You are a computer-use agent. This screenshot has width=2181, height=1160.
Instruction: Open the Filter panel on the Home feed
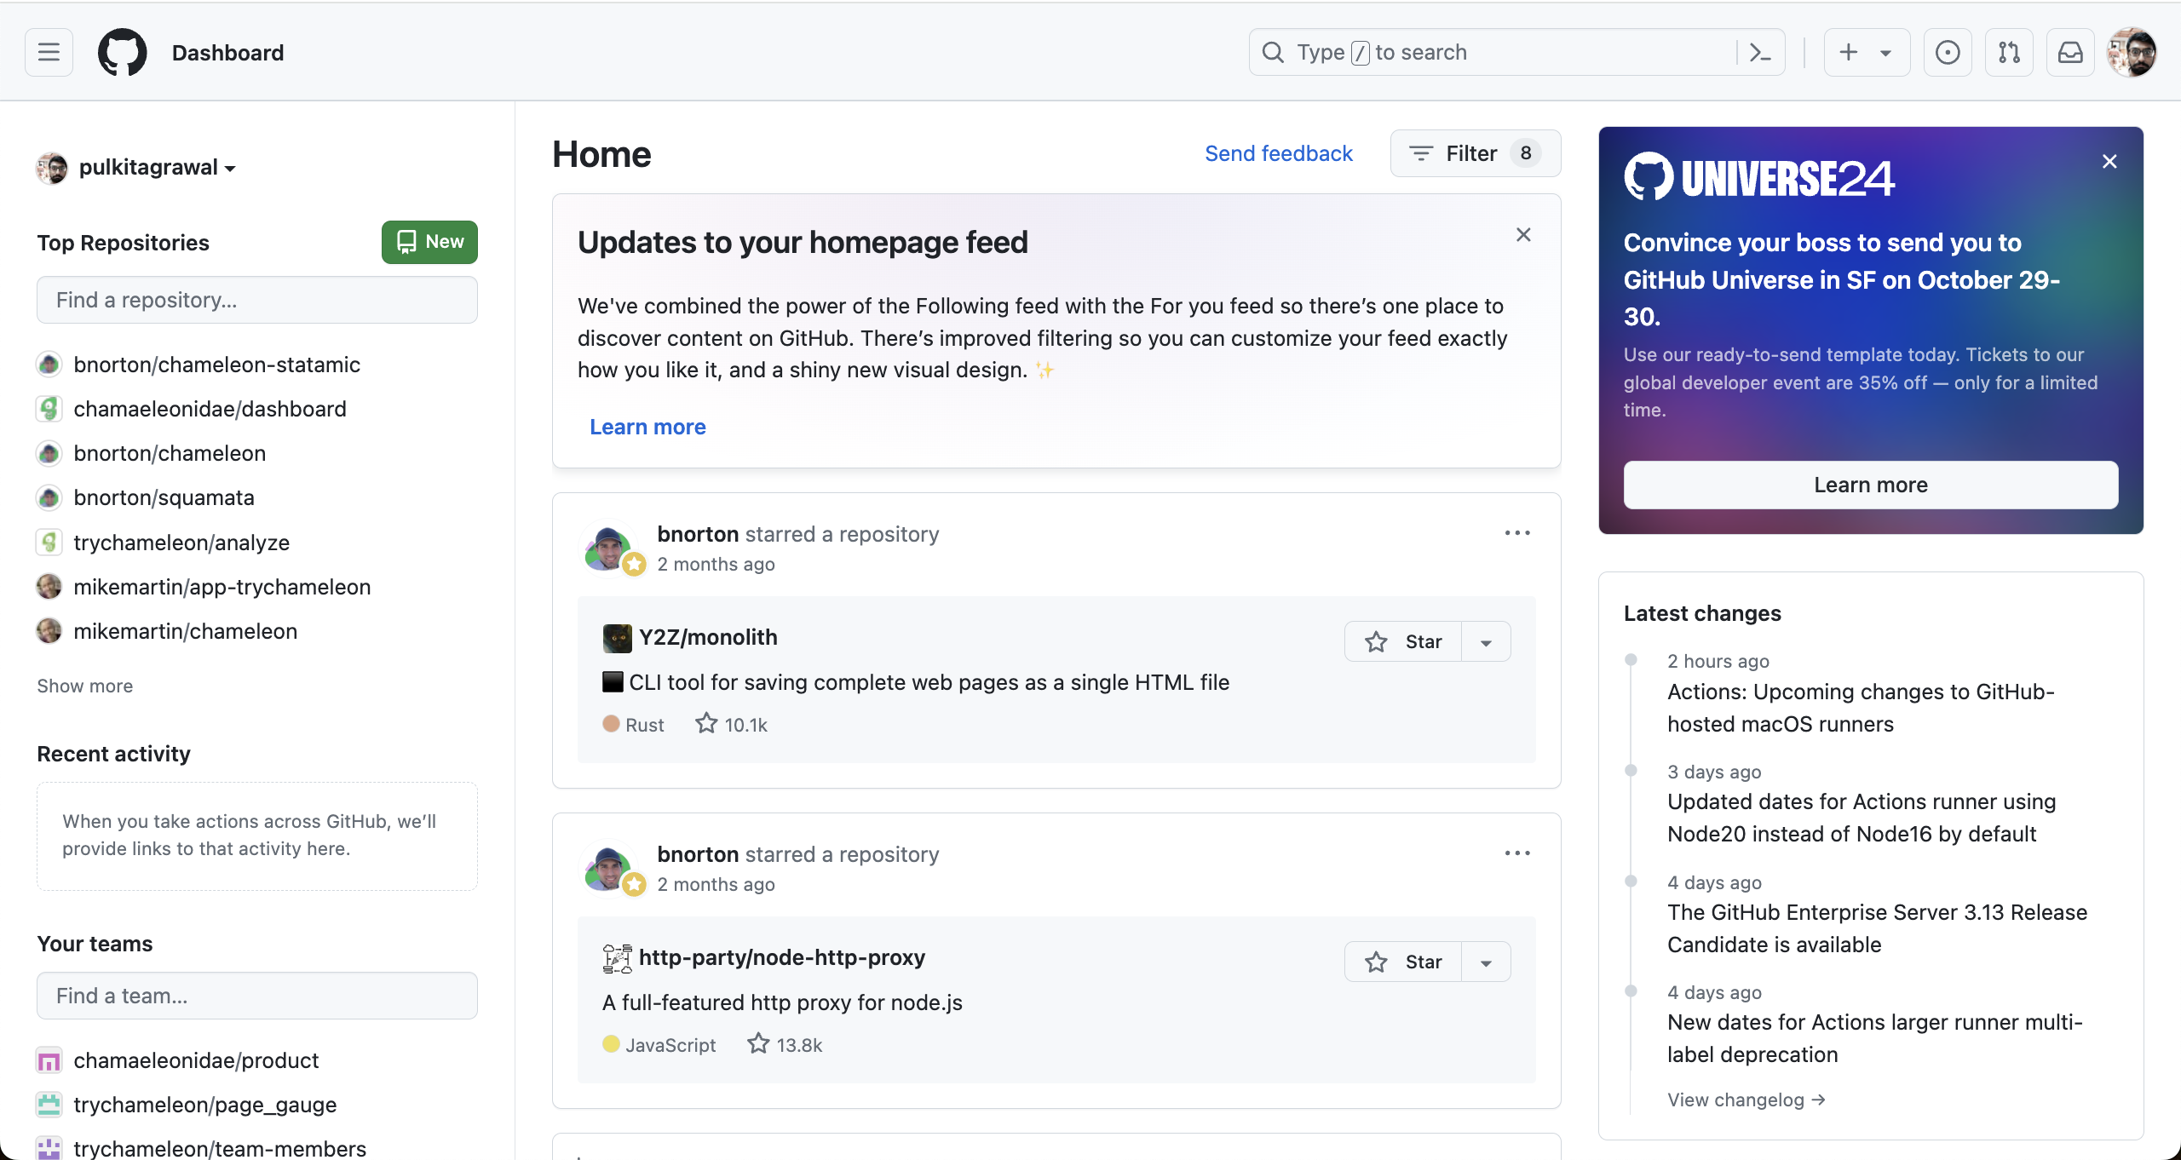click(x=1473, y=153)
